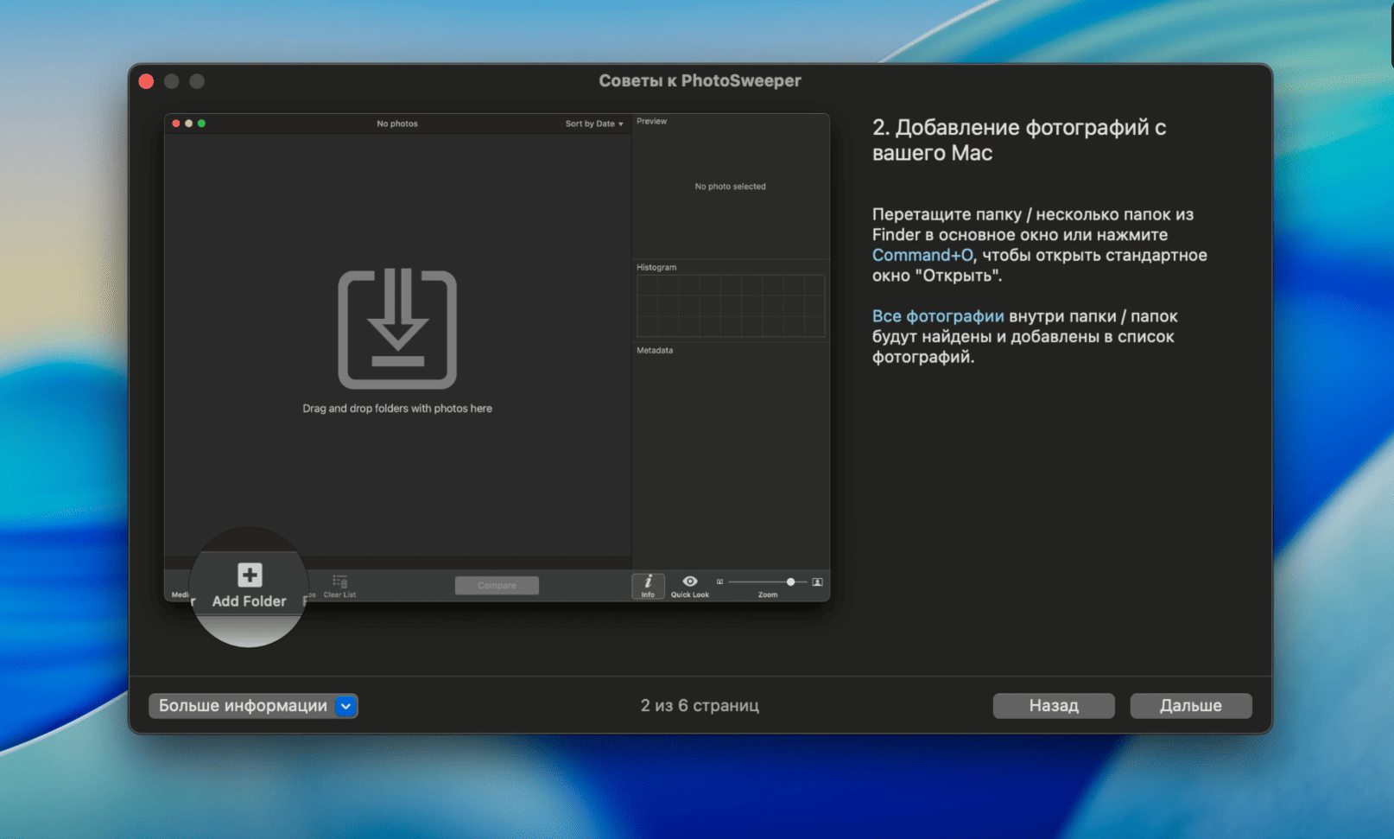The height and width of the screenshot is (839, 1394).
Task: Click the "Metadata" label in the tutorial image
Action: 655,351
